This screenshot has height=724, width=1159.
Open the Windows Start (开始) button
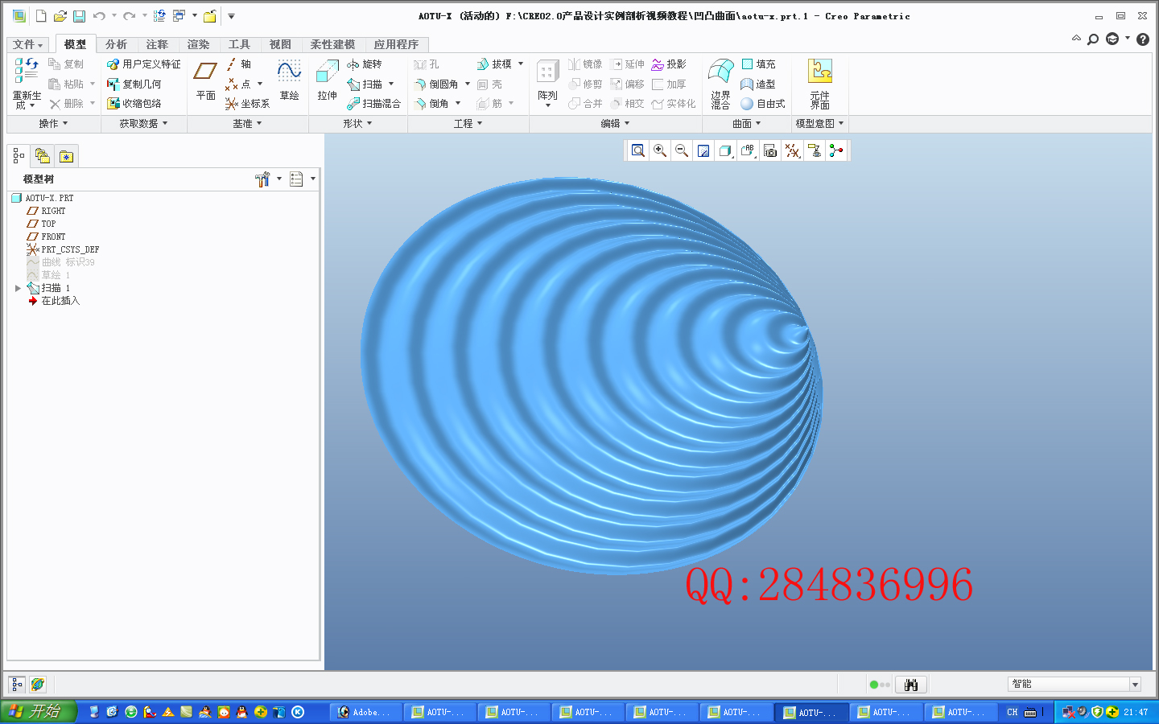point(38,712)
